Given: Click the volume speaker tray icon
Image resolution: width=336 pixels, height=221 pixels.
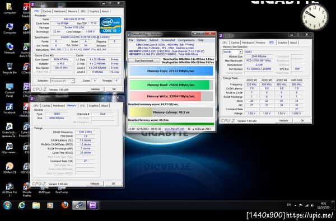Looking at the screenshot, I should 312,205.
